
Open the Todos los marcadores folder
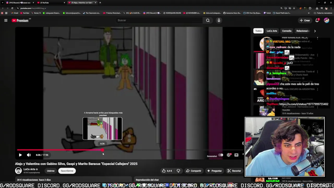[x=323, y=13]
